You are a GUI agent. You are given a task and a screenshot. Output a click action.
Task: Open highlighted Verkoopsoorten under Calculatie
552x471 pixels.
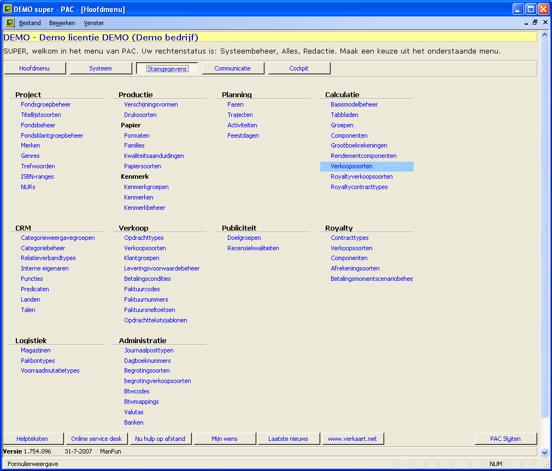(x=367, y=167)
